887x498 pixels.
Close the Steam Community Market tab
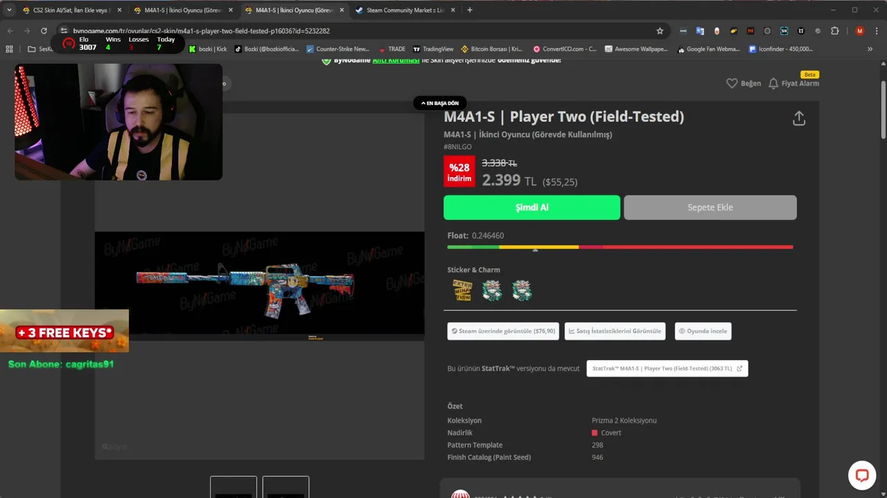click(x=453, y=10)
